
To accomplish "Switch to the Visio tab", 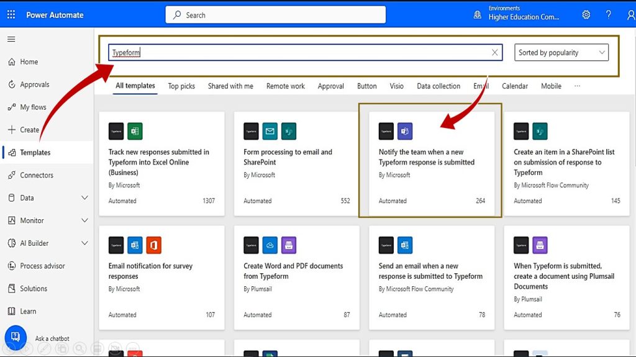I will coord(397,86).
